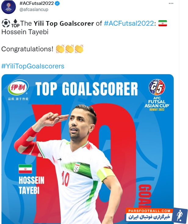Click the soccer ball emoji
The width and height of the screenshot is (188, 224).
pyautogui.click(x=6, y=23)
